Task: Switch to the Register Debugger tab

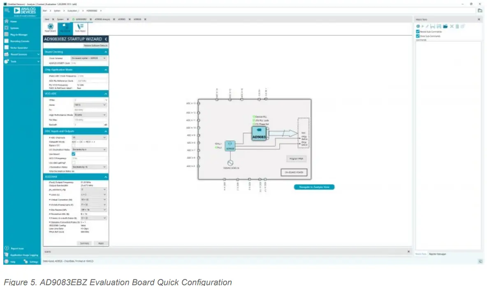Action: 437,254
